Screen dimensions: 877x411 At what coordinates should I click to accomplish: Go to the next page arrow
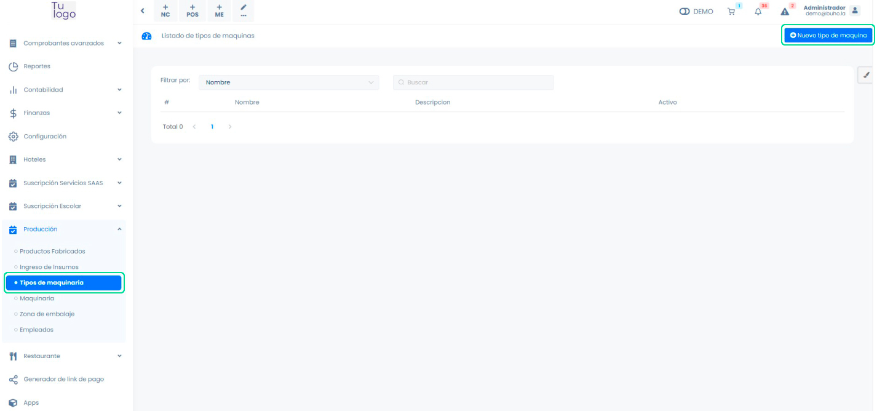(230, 127)
